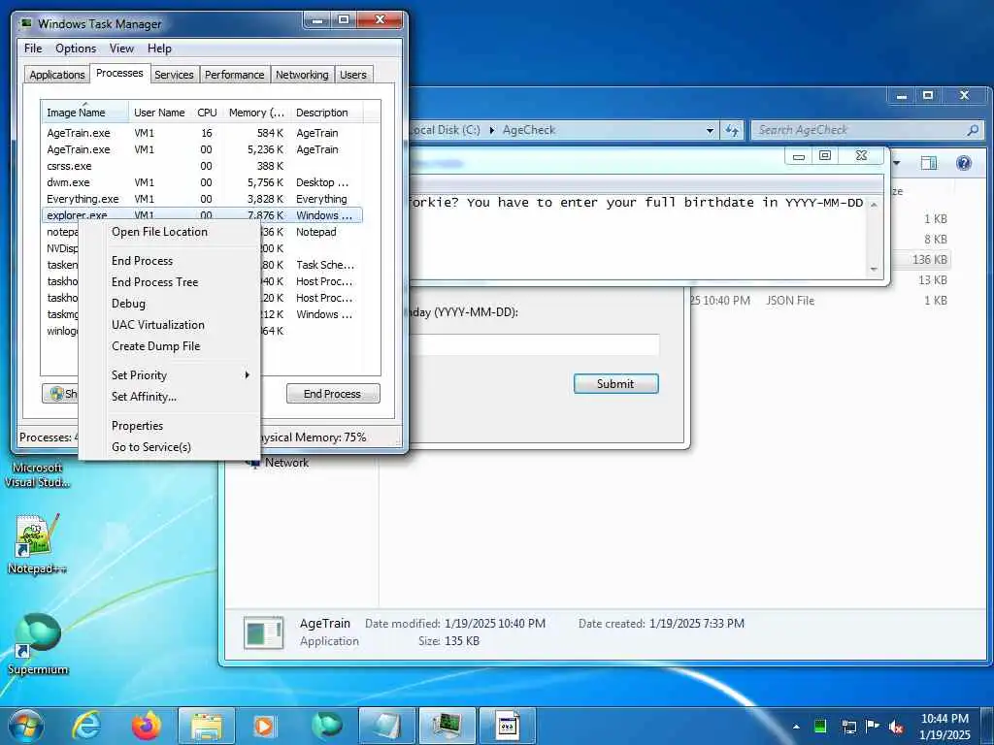Switch to Task Manager taskbar icon
The height and width of the screenshot is (745, 994).
pyautogui.click(x=447, y=726)
